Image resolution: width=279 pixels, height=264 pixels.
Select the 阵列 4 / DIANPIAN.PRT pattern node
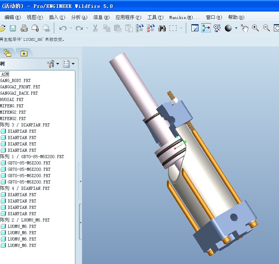(x=25, y=188)
